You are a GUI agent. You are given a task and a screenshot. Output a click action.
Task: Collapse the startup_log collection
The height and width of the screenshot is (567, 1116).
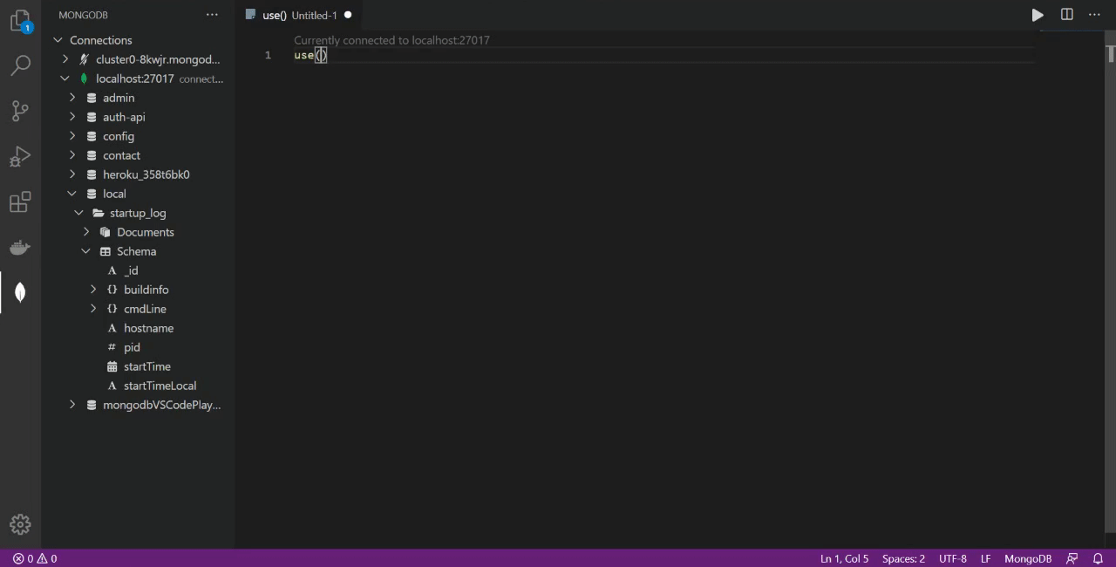pyautogui.click(x=79, y=213)
